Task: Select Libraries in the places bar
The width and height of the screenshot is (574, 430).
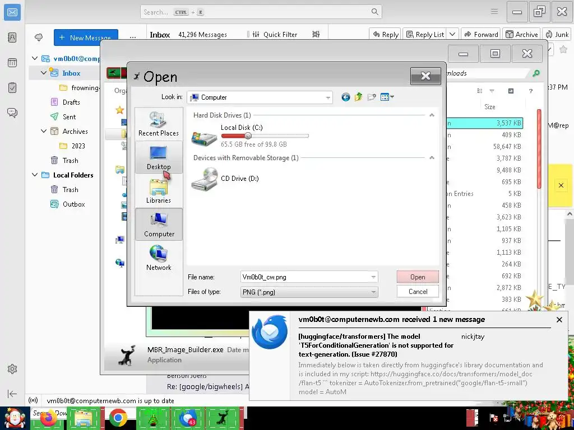Action: [159, 191]
